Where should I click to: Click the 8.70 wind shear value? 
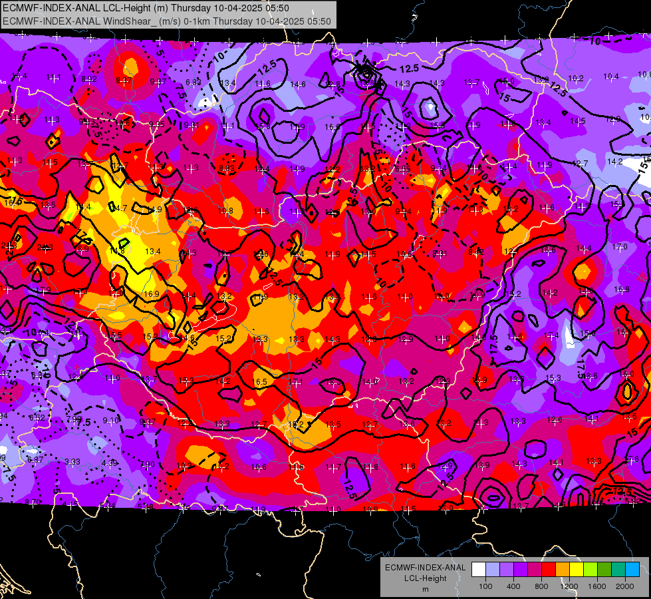(x=33, y=502)
